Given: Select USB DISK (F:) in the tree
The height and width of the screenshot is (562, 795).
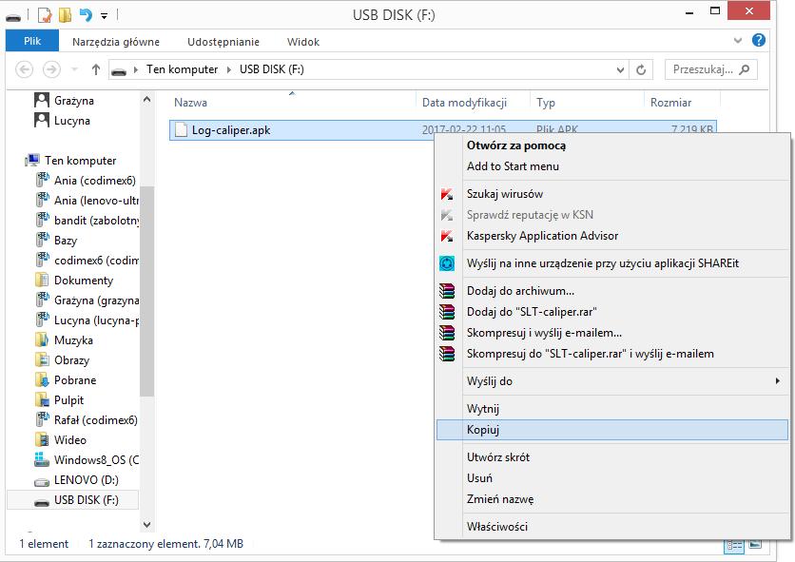Looking at the screenshot, I should [72, 499].
